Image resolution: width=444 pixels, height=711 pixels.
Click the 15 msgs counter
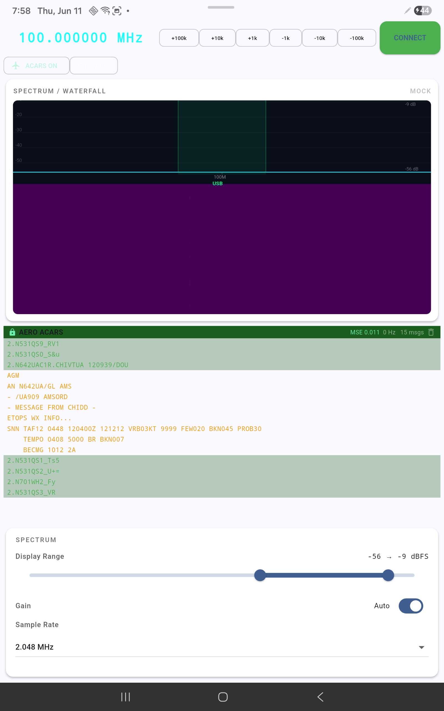(412, 332)
